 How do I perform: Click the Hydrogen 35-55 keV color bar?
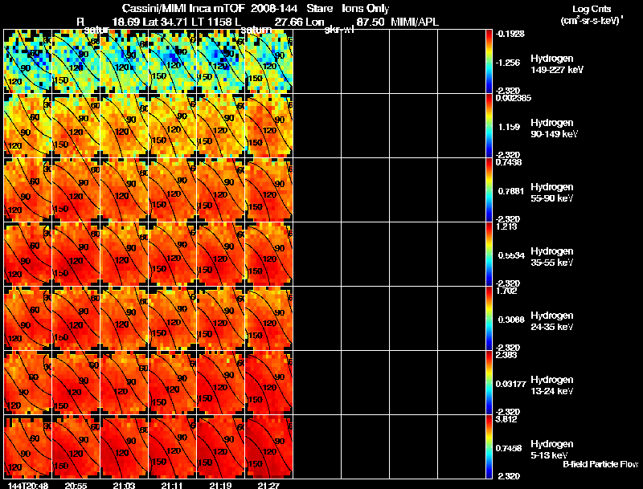pos(489,255)
